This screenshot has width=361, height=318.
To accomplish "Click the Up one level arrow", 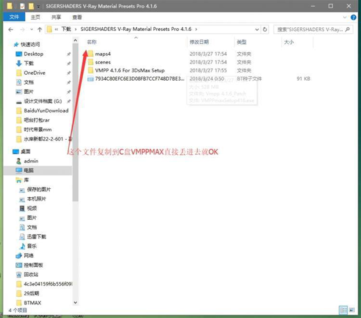I will point(40,30).
